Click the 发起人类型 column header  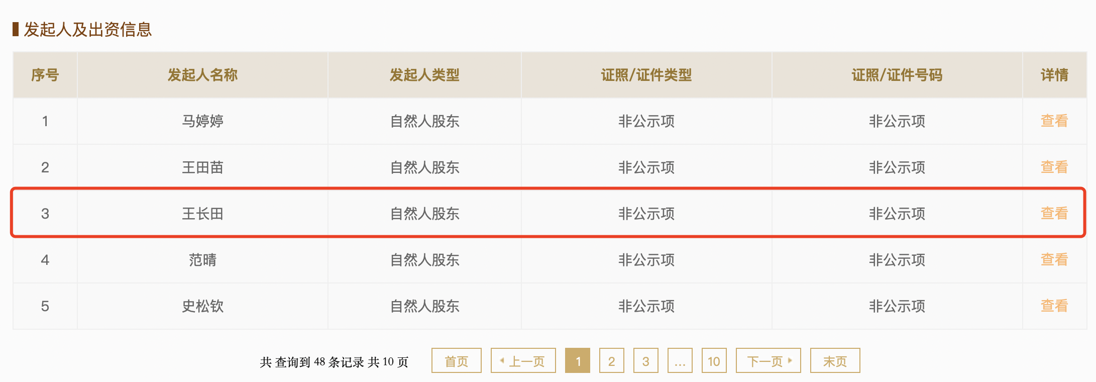(x=424, y=75)
